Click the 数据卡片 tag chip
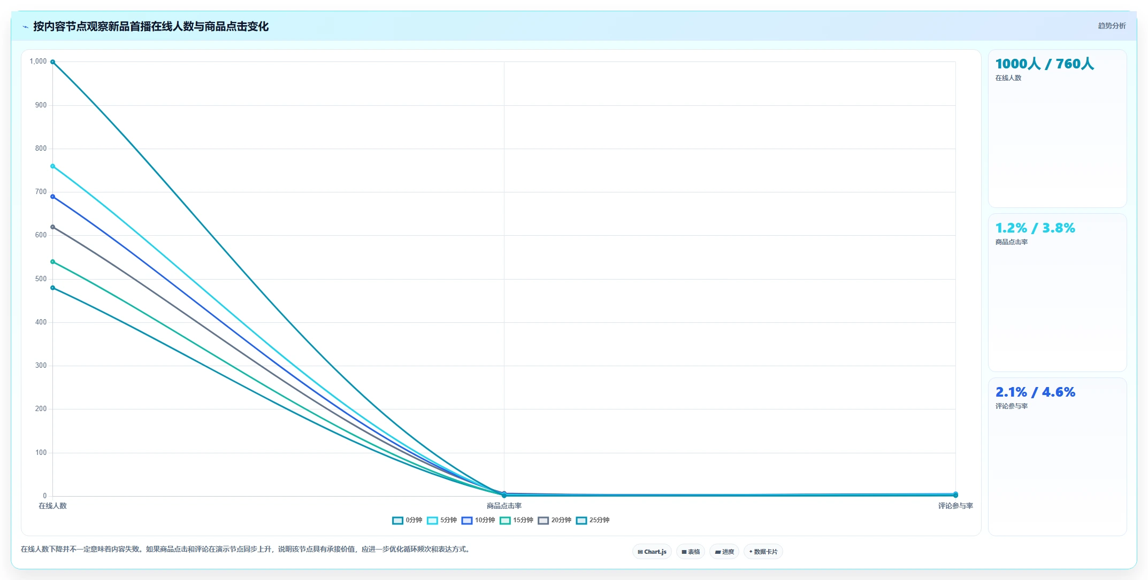 [x=763, y=552]
